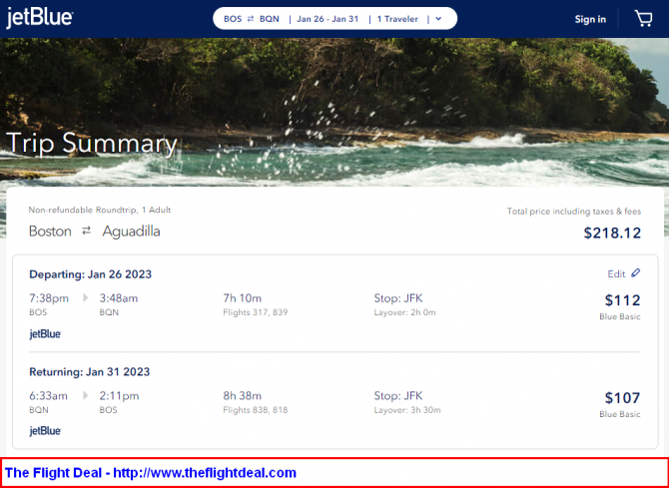Click the arrow between 7:38pm and 3:48am
This screenshot has width=669, height=488.
coord(85,297)
